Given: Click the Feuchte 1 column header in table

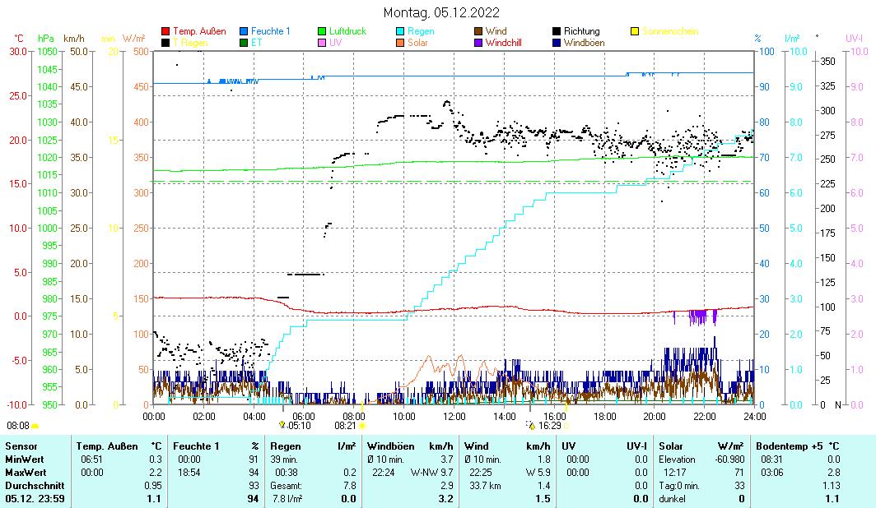Looking at the screenshot, I should (196, 446).
